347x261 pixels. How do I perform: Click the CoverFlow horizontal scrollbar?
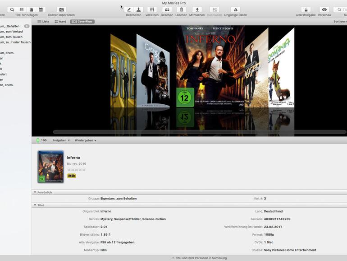[x=198, y=132]
